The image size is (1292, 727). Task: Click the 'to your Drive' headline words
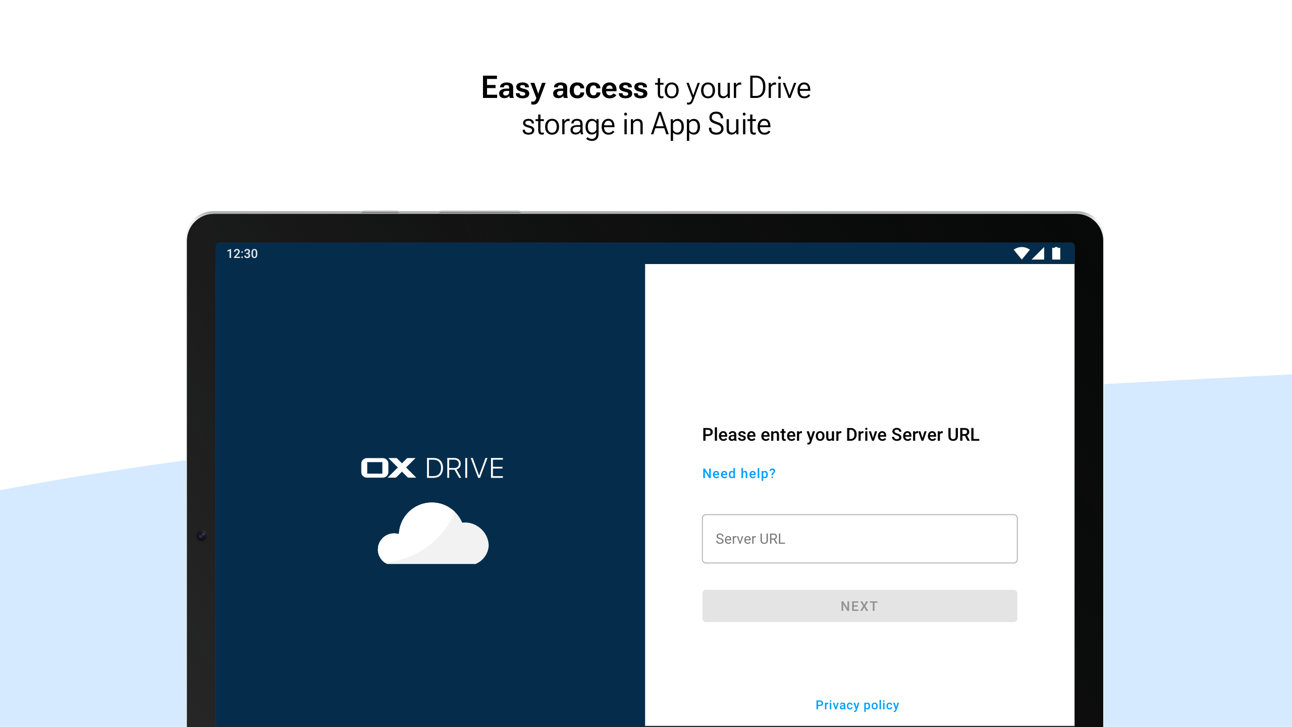pos(733,88)
